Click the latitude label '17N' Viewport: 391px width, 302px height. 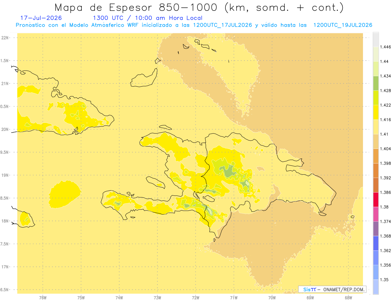5,267
